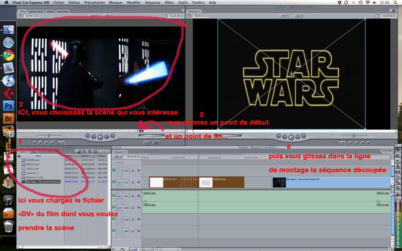Click Match Frame button in Viewer

click(x=34, y=143)
